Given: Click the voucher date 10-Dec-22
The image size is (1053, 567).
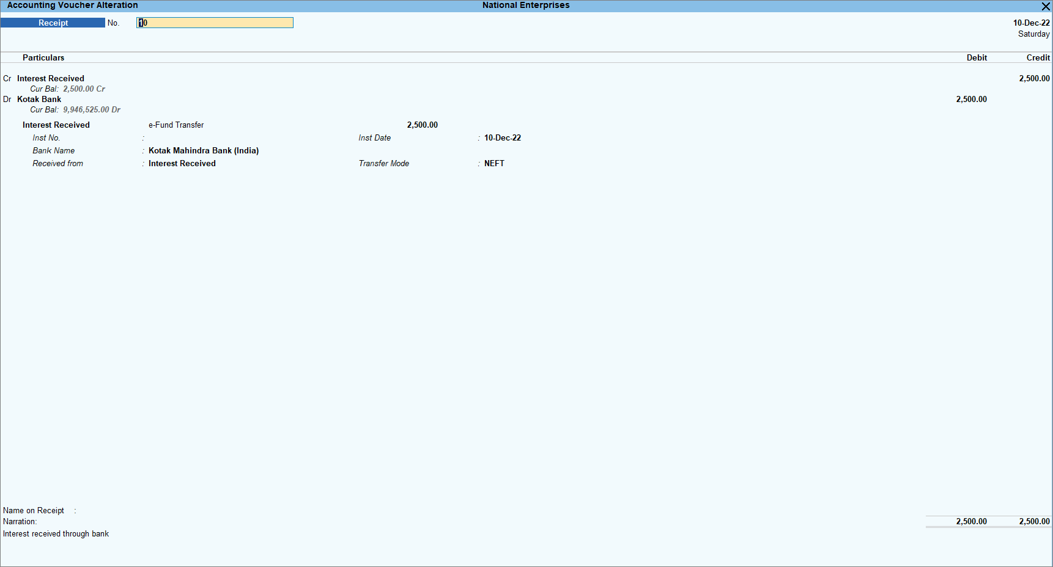Looking at the screenshot, I should click(x=1031, y=23).
